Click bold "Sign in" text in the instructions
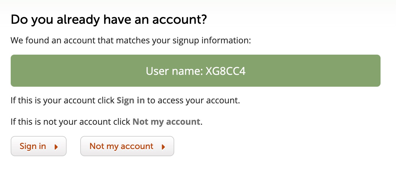Viewport: 396px width, 174px height. 131,100
